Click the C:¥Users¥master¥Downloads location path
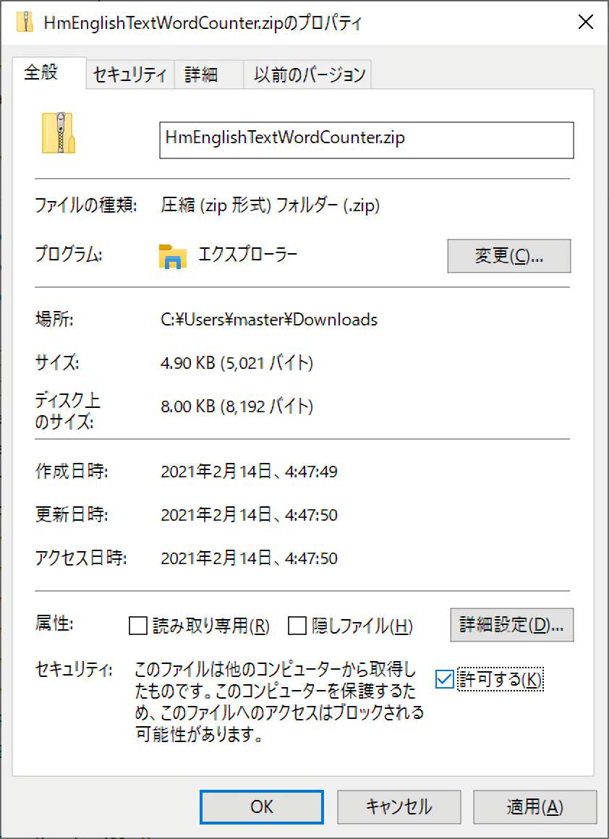 (x=269, y=319)
